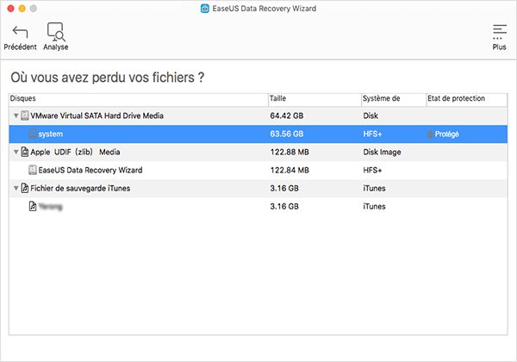Click the Disk Image file system value
517x362 pixels.
tap(382, 152)
